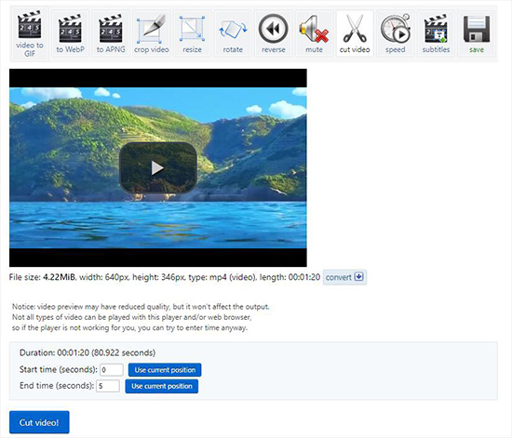The height and width of the screenshot is (438, 512).
Task: Focus the Start time seconds field
Action: coord(112,370)
